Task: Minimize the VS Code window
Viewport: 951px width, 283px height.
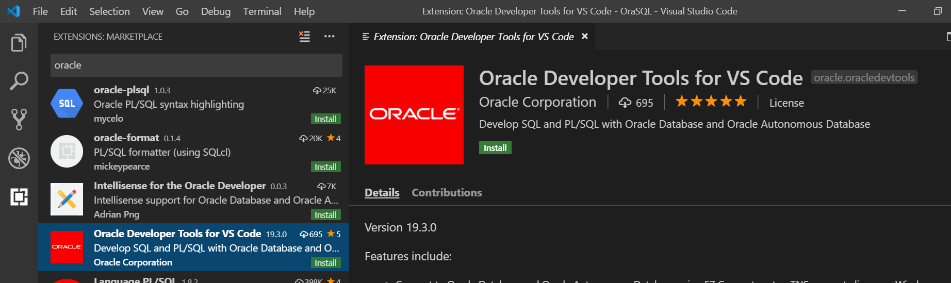Action: [x=902, y=11]
